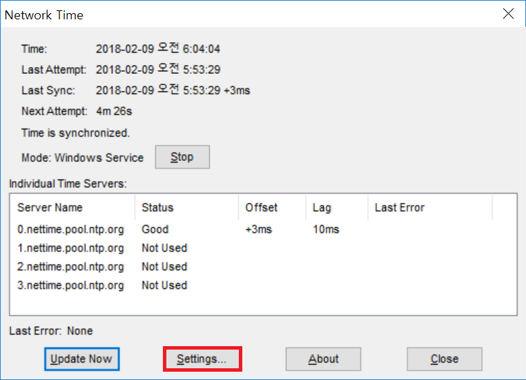Click empty area in the server list
The image size is (526, 380).
pyautogui.click(x=335, y=304)
